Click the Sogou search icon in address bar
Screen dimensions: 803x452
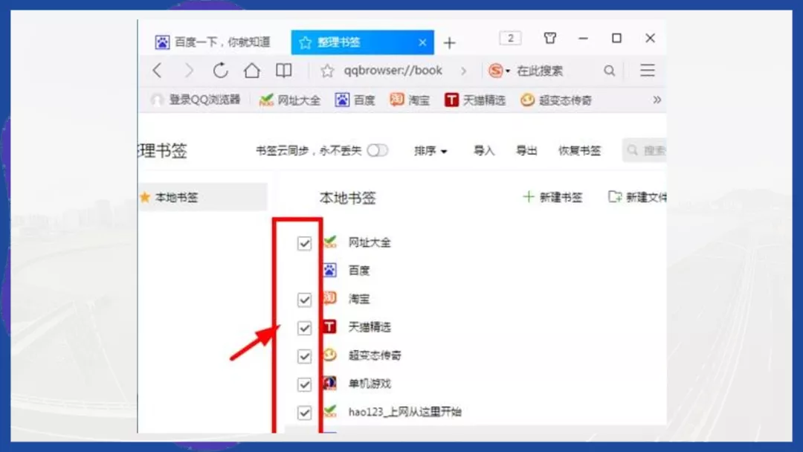[497, 71]
